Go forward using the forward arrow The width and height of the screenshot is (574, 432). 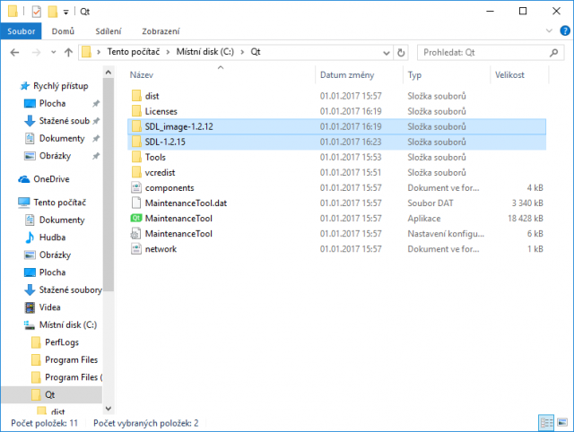(x=36, y=53)
